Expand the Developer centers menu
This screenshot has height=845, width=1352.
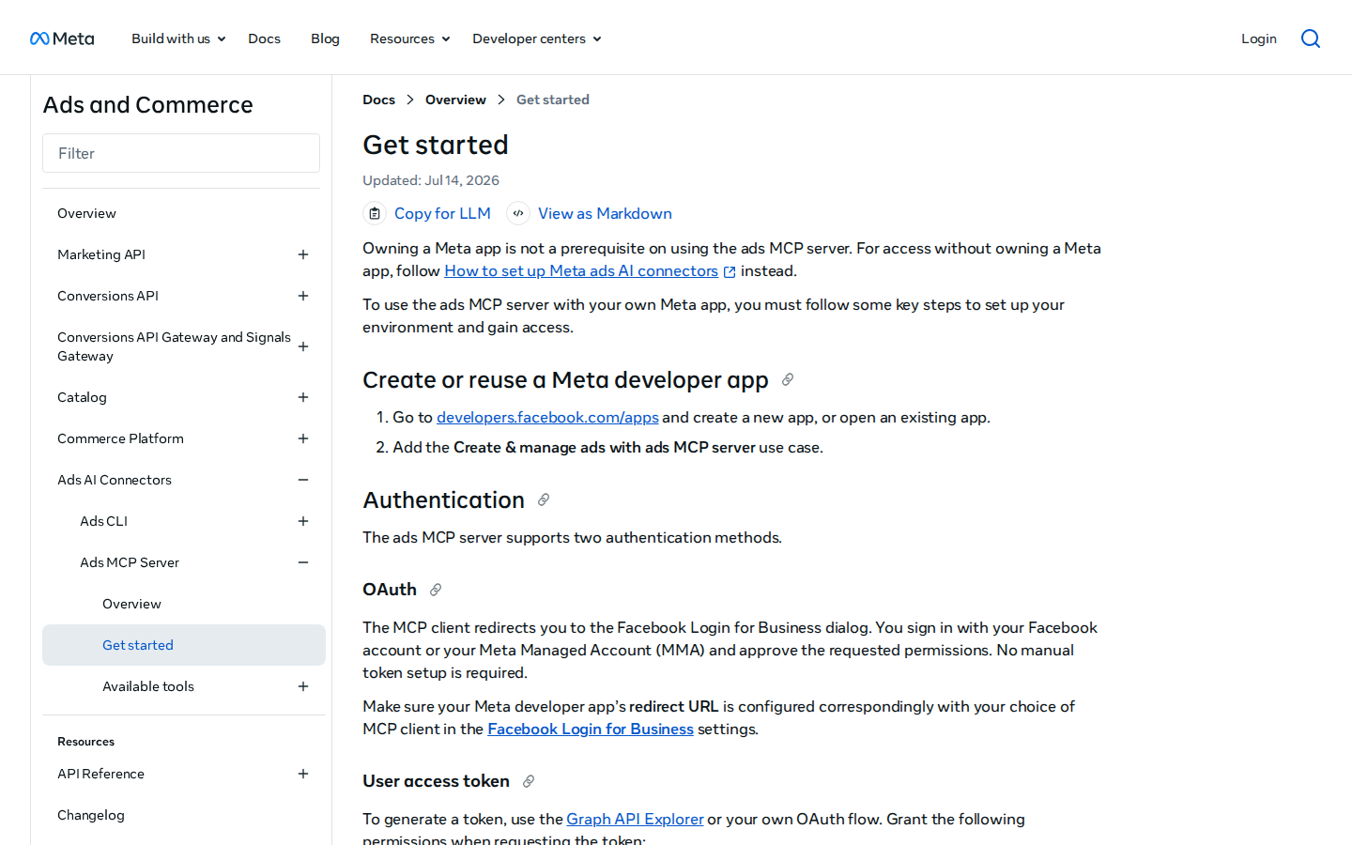pyautogui.click(x=536, y=38)
